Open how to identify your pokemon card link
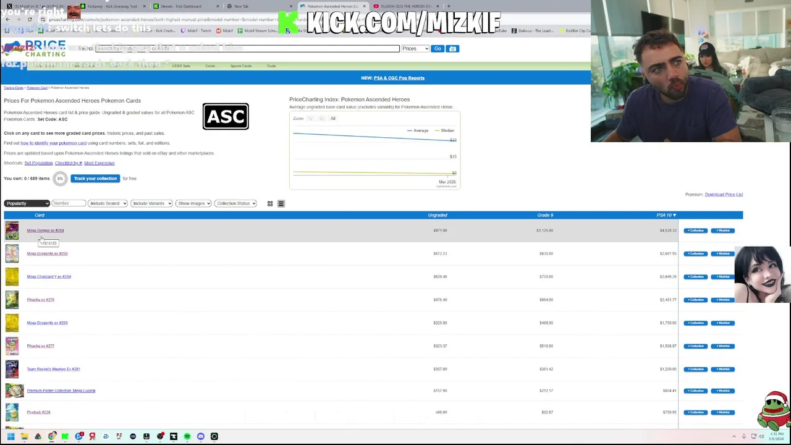This screenshot has width=791, height=445. (x=53, y=143)
